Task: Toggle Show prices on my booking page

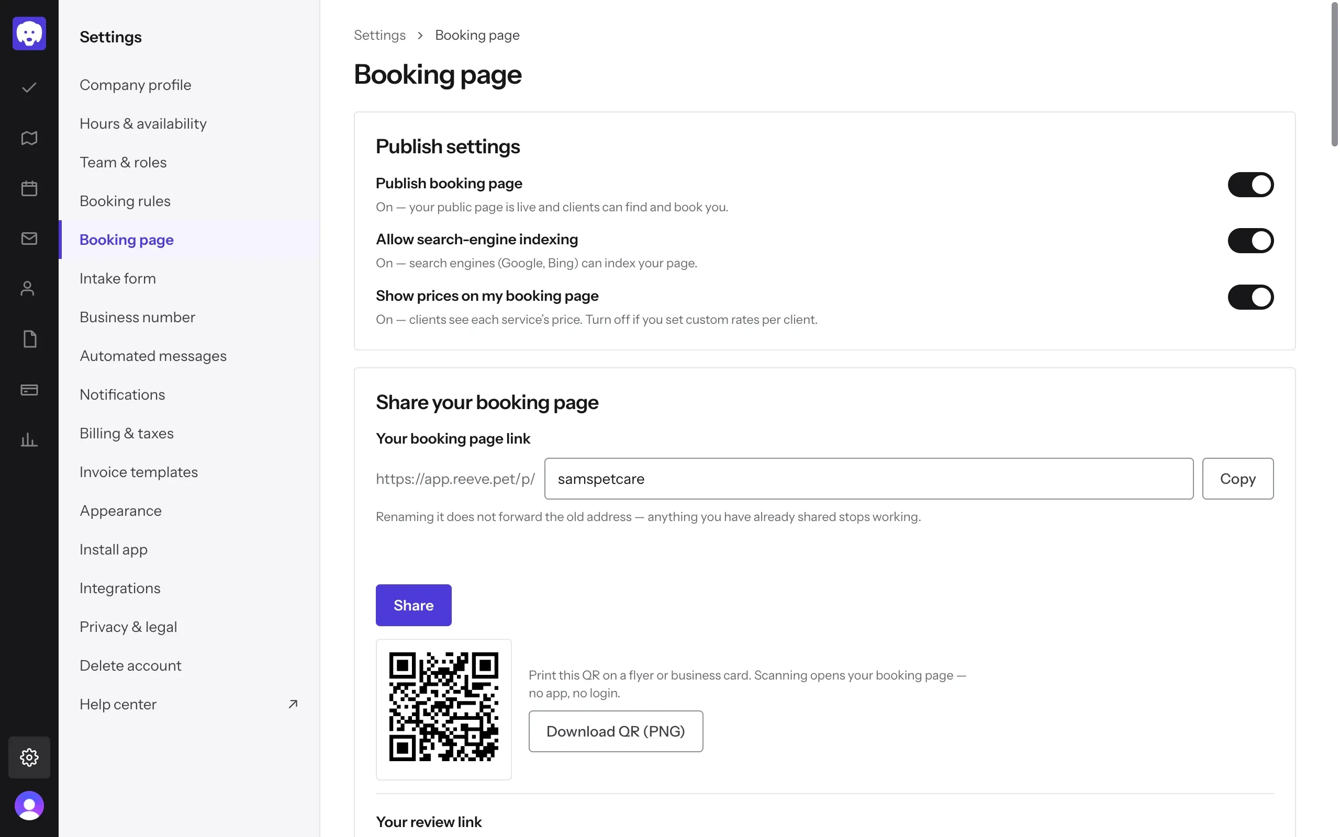Action: [x=1250, y=297]
